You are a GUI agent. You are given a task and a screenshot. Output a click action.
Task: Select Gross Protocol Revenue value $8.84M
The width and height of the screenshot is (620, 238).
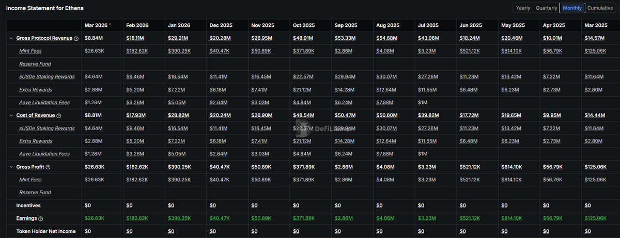(x=93, y=38)
